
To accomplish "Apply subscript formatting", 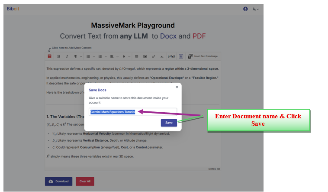I will point(162,56).
